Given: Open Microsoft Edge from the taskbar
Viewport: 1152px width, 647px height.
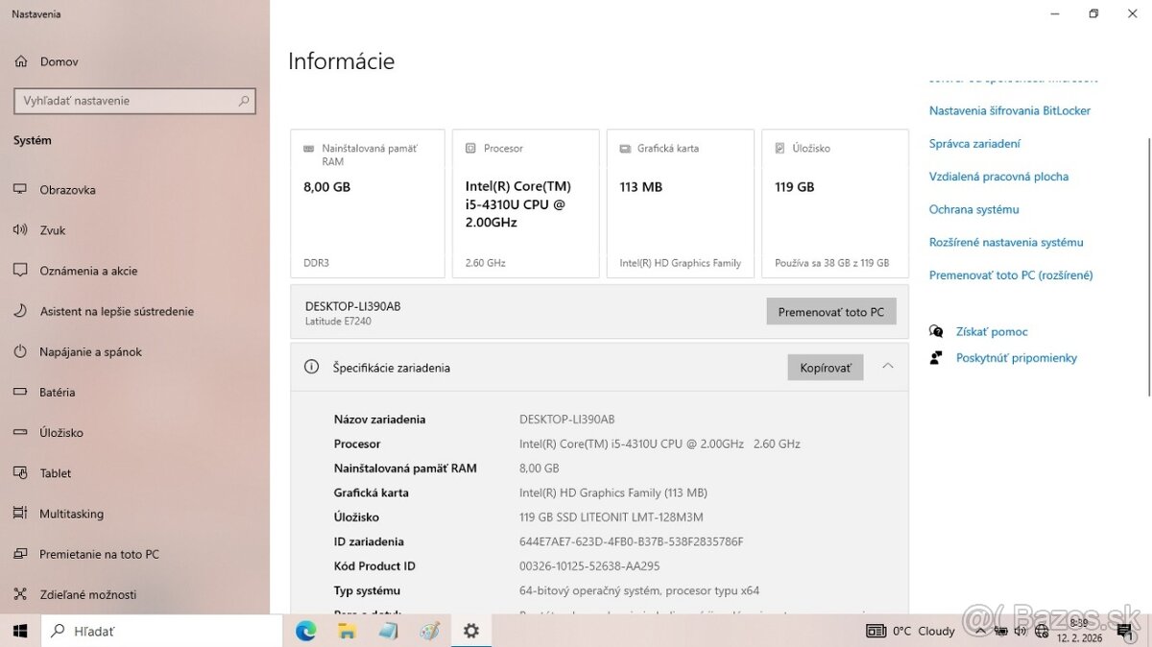Looking at the screenshot, I should [x=305, y=631].
